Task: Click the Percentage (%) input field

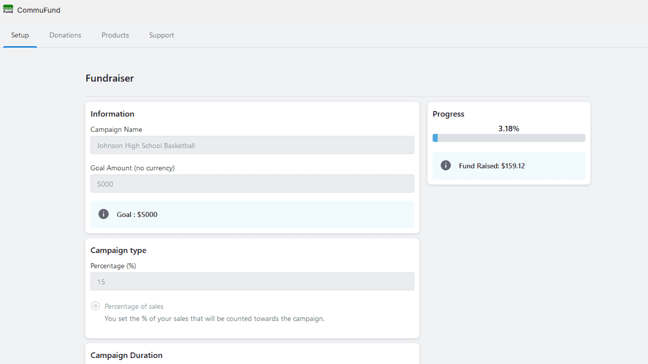Action: 252,281
